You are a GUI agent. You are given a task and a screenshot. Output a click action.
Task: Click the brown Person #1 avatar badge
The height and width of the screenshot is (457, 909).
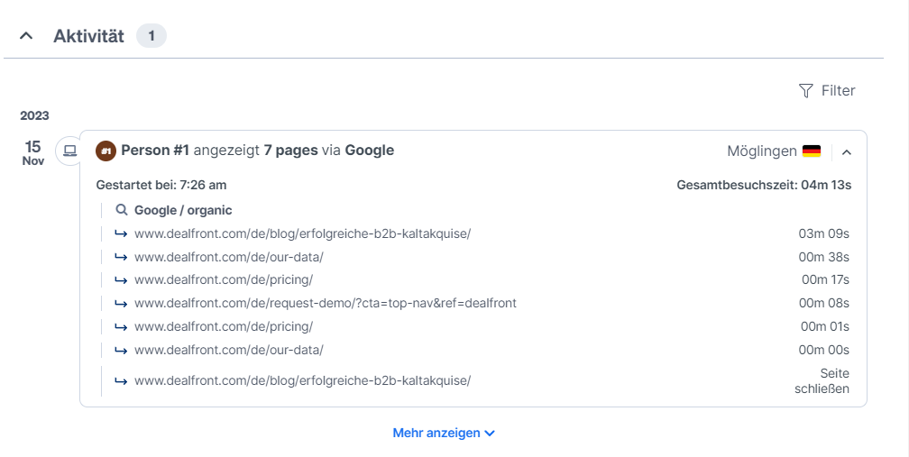(x=106, y=151)
